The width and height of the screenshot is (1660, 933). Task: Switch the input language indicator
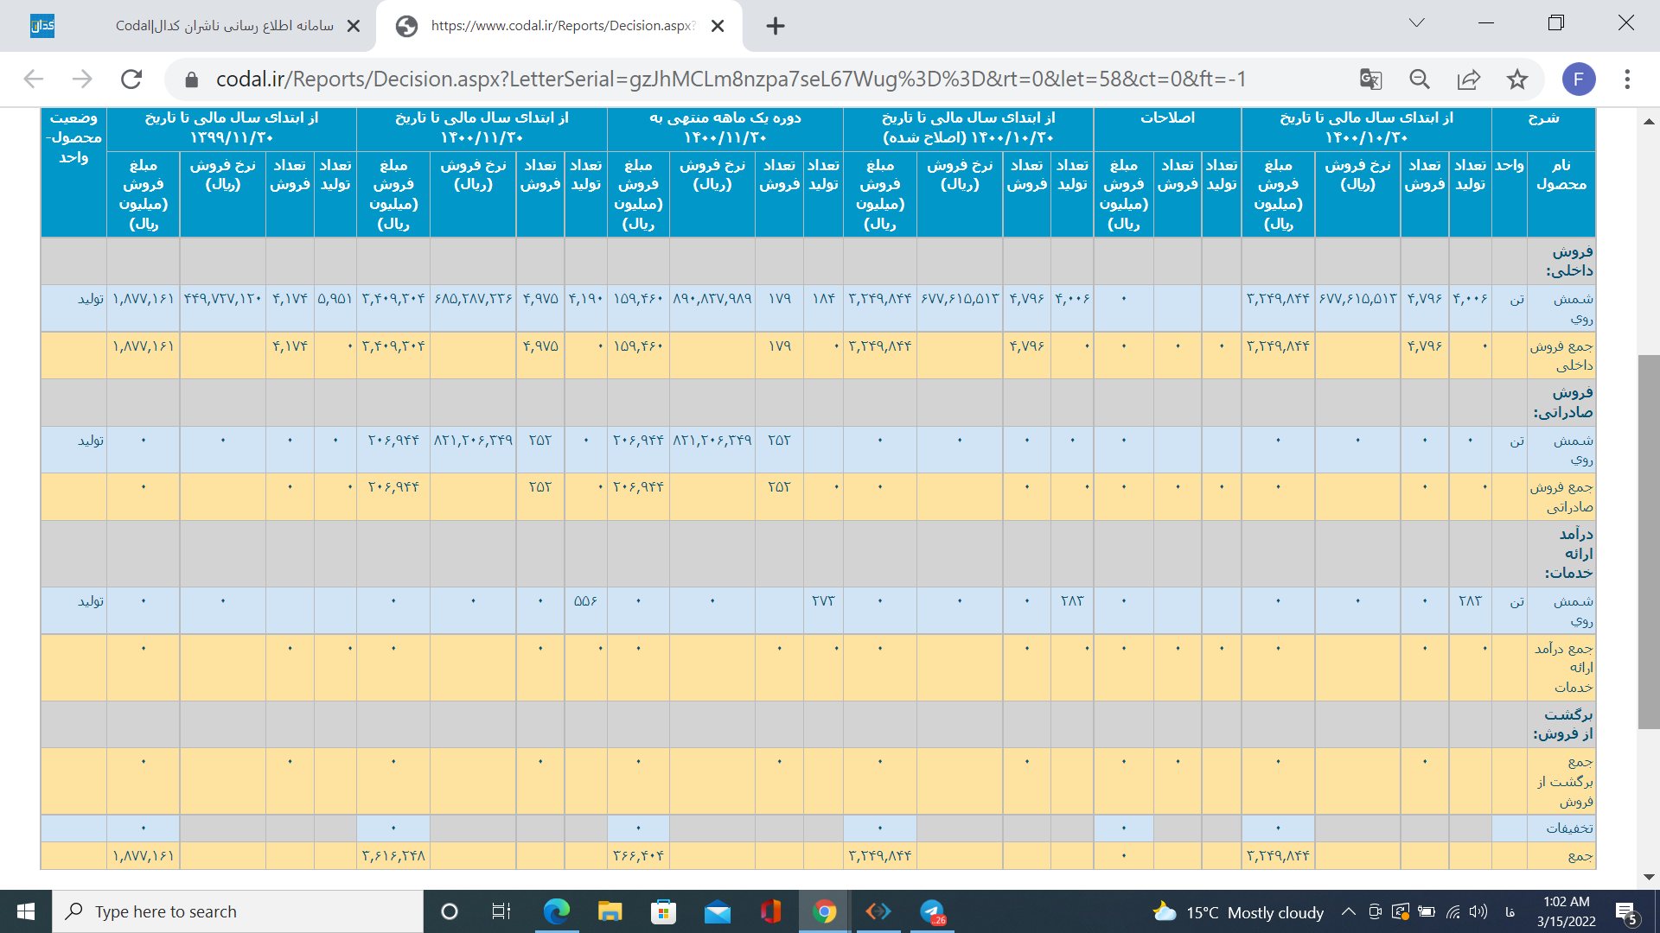tap(1510, 911)
